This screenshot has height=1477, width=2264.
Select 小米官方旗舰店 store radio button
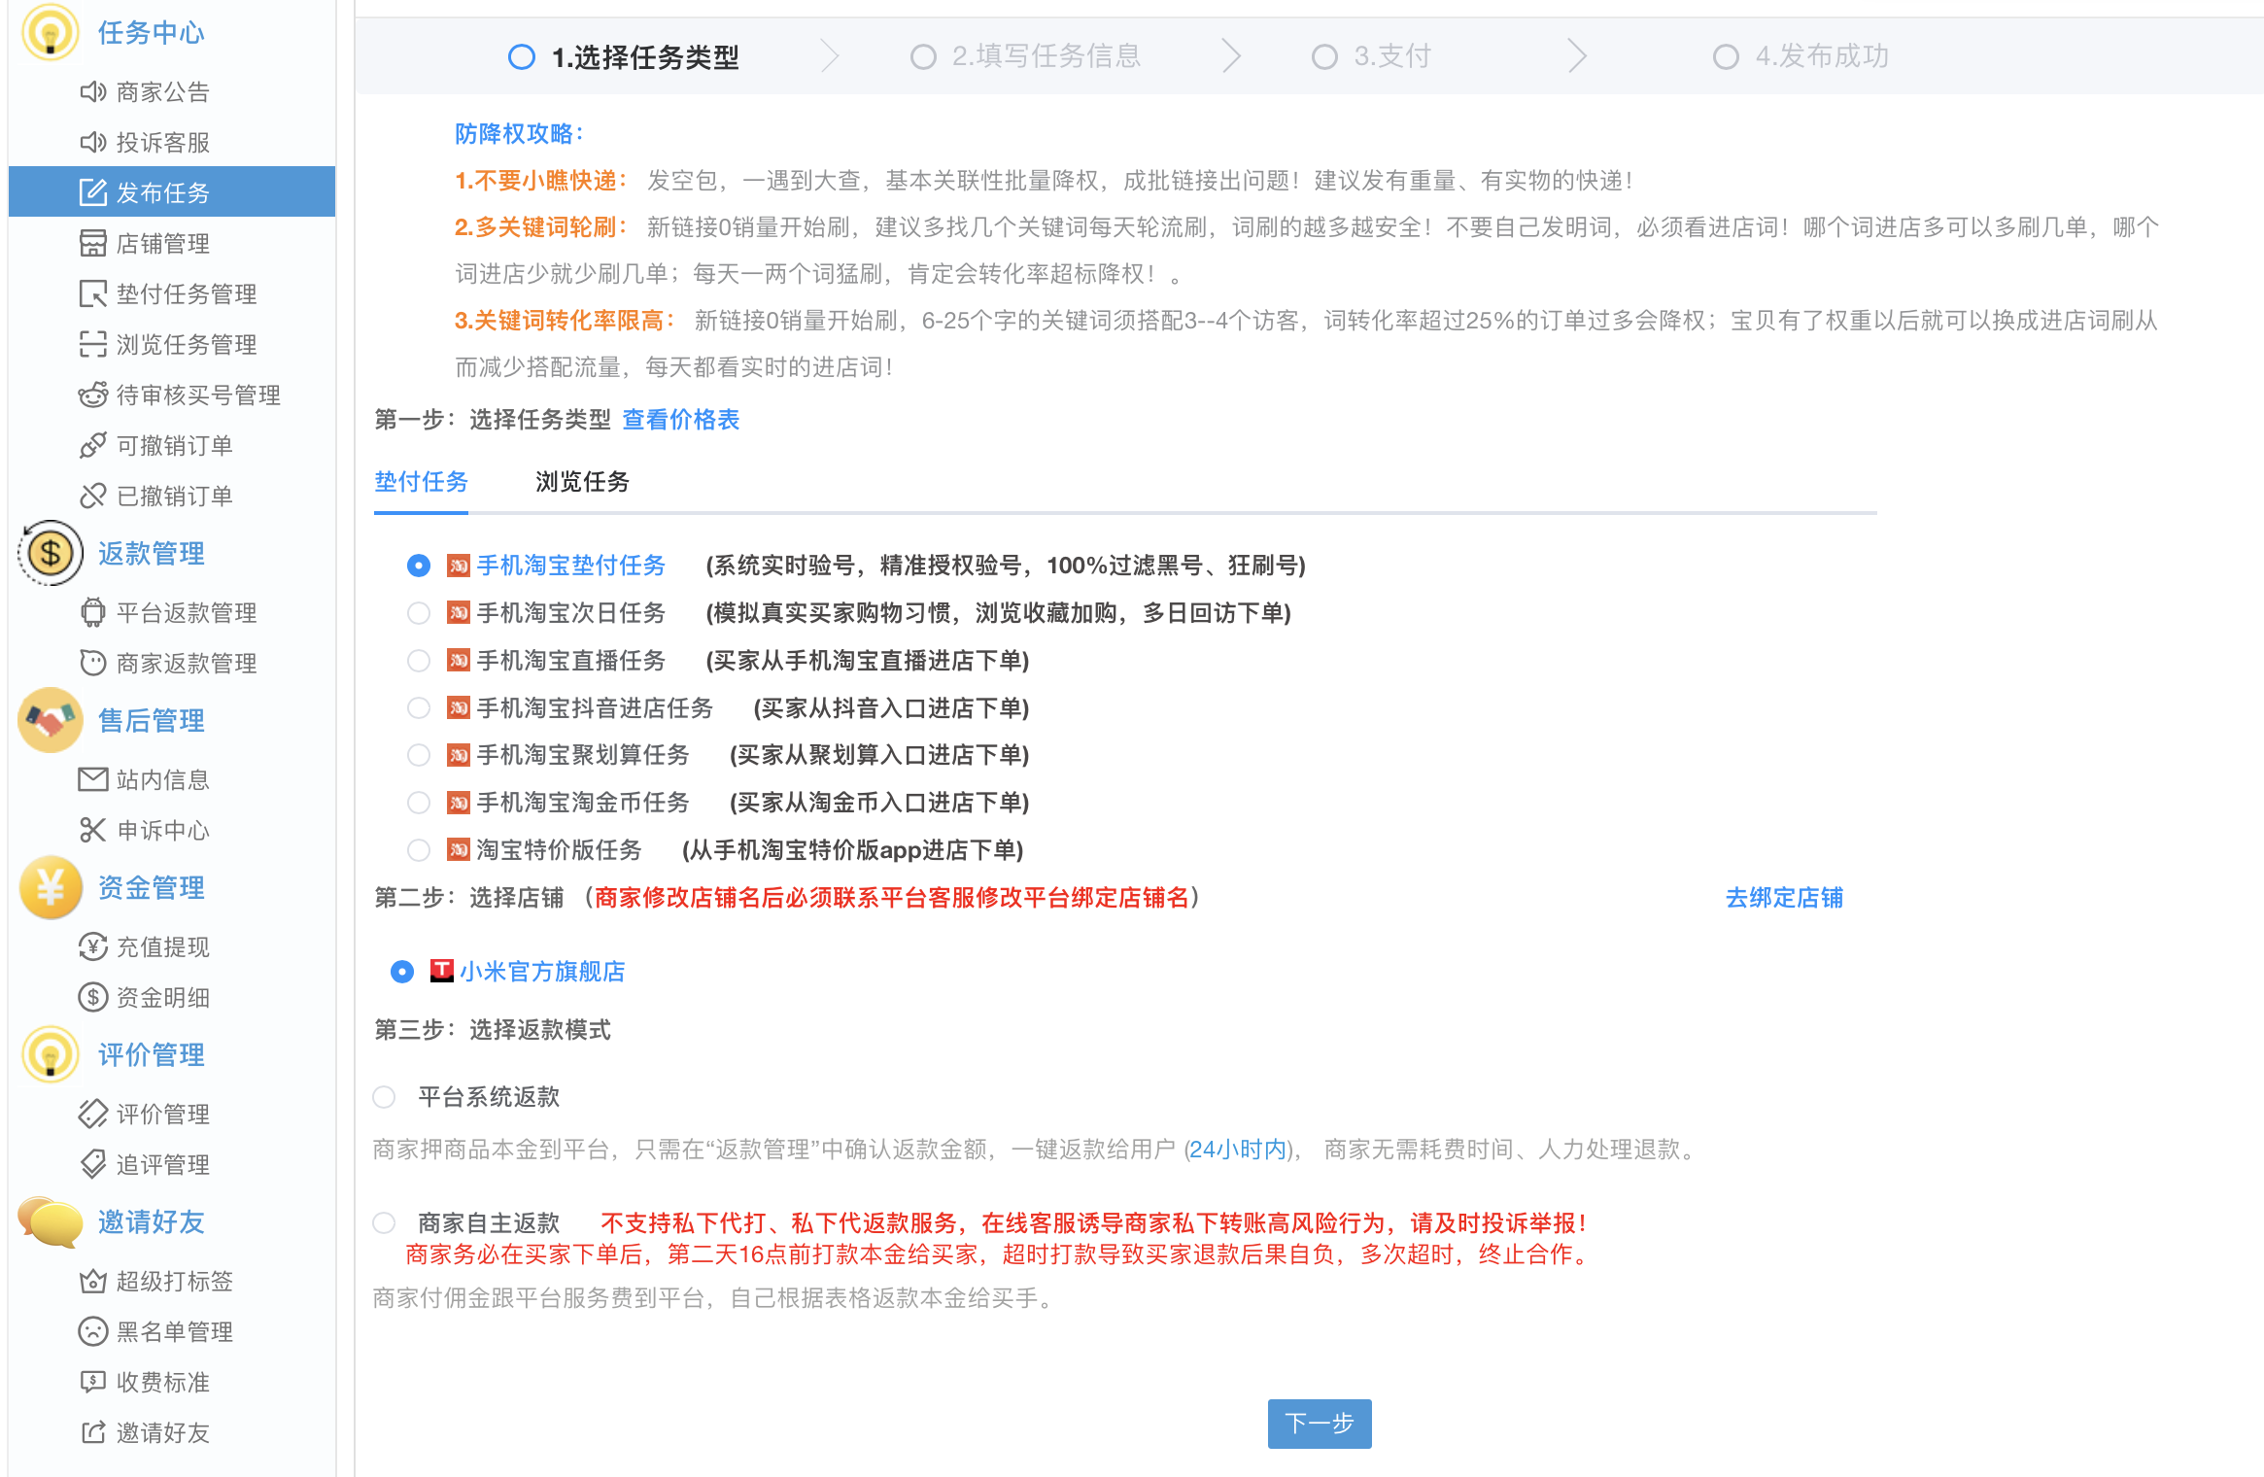[402, 972]
